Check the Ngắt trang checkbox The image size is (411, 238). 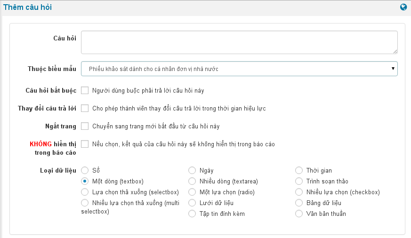85,126
